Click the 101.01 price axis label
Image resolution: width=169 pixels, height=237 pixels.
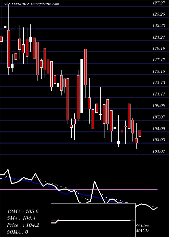pyautogui.click(x=158, y=151)
